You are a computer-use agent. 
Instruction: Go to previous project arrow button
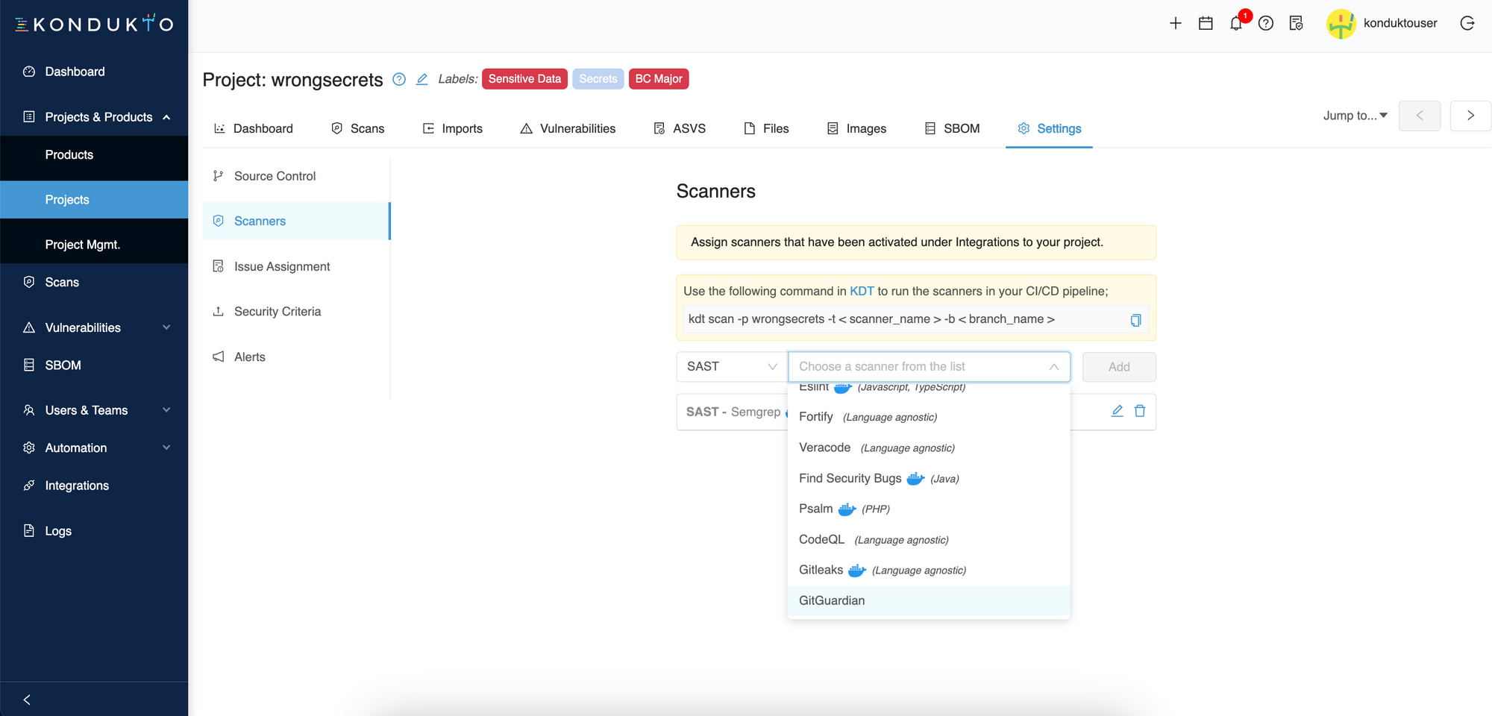pyautogui.click(x=1420, y=116)
